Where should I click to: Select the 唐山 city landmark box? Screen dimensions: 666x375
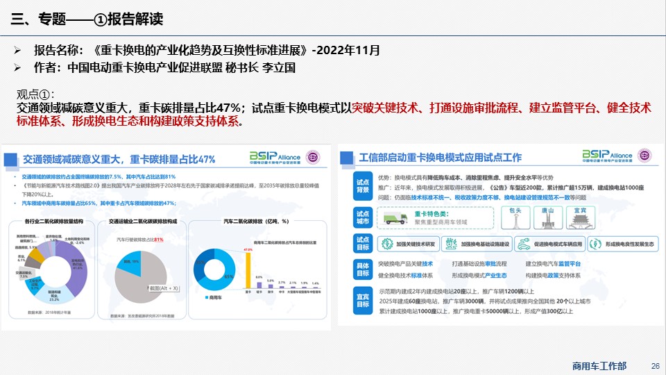coord(548,217)
